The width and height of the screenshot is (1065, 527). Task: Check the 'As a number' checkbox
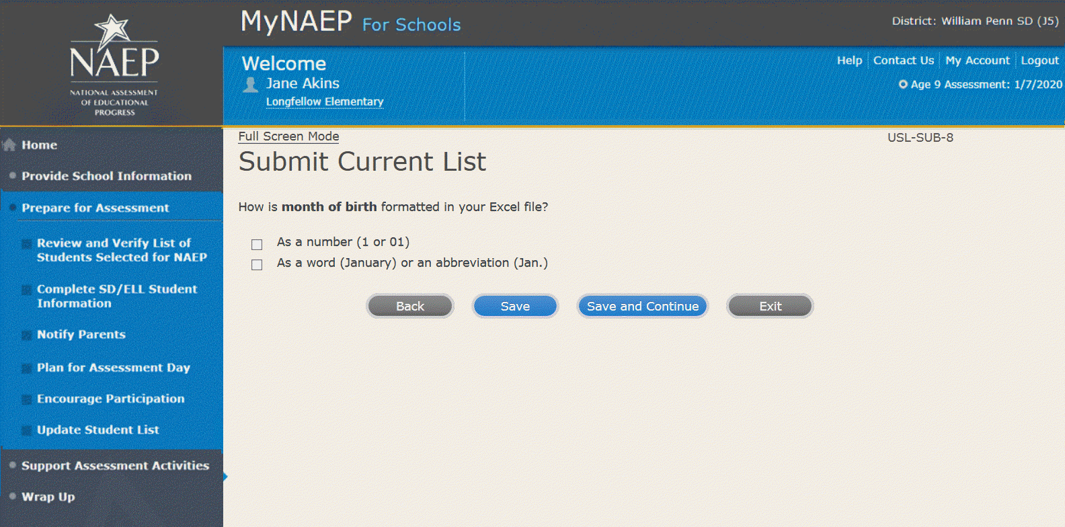pos(257,244)
